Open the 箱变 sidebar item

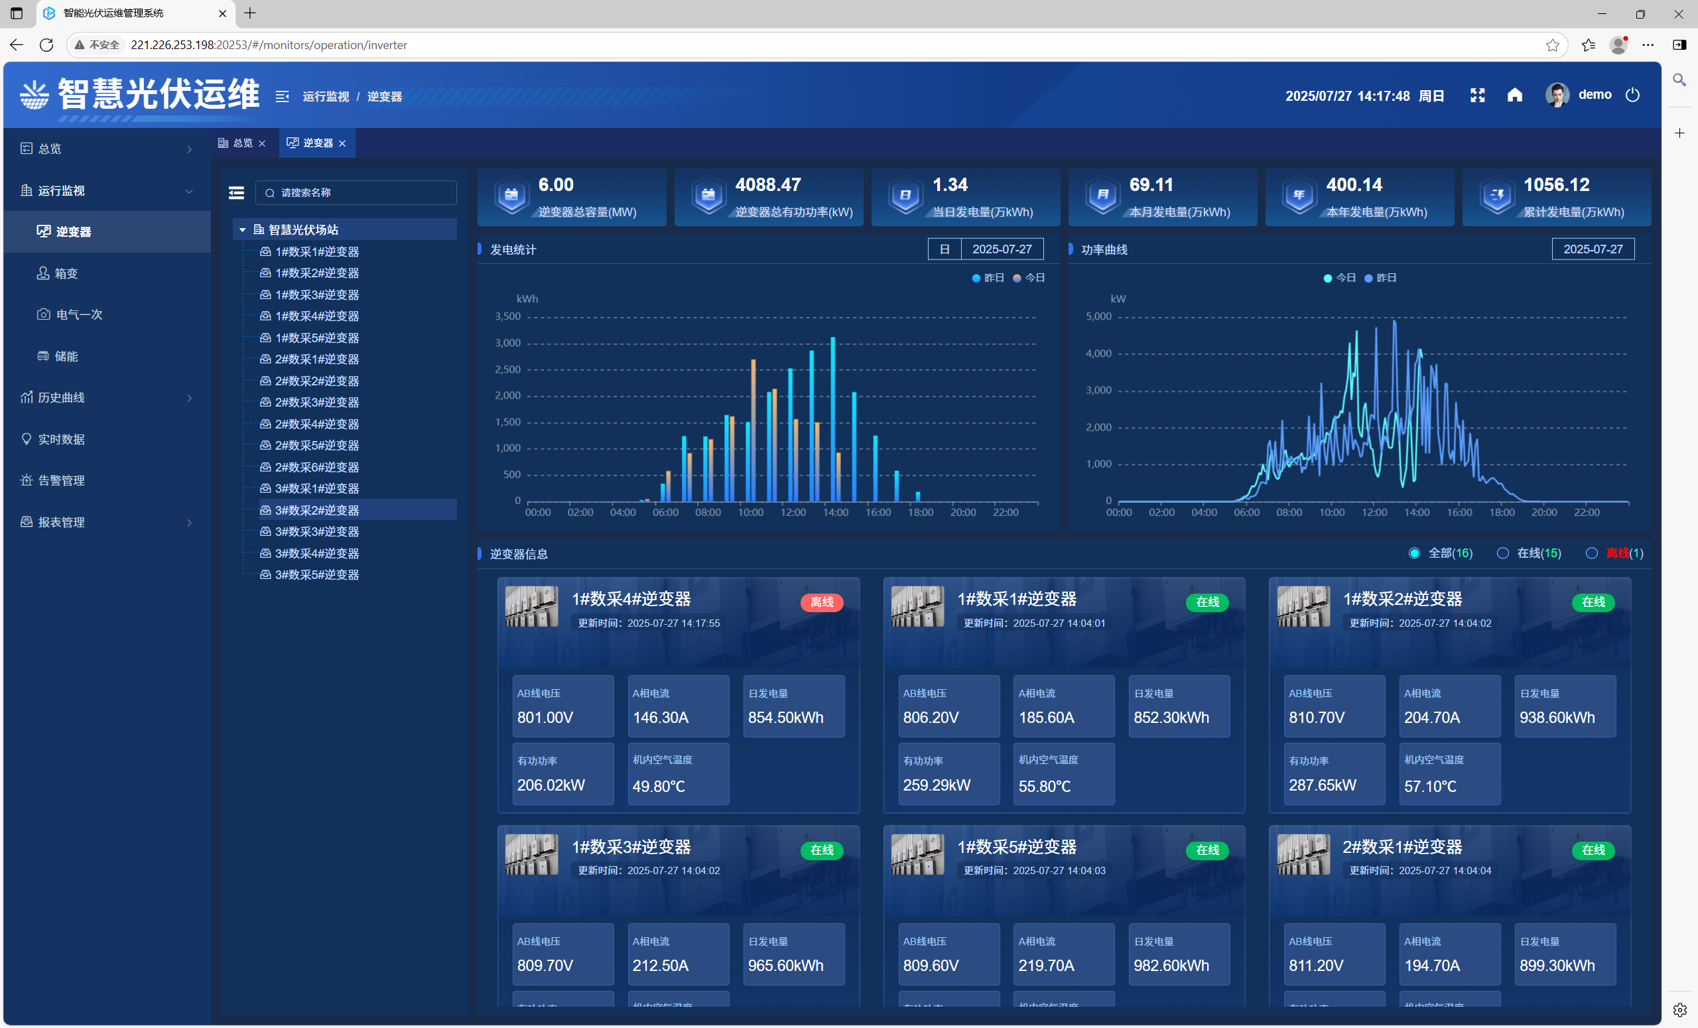tap(67, 273)
